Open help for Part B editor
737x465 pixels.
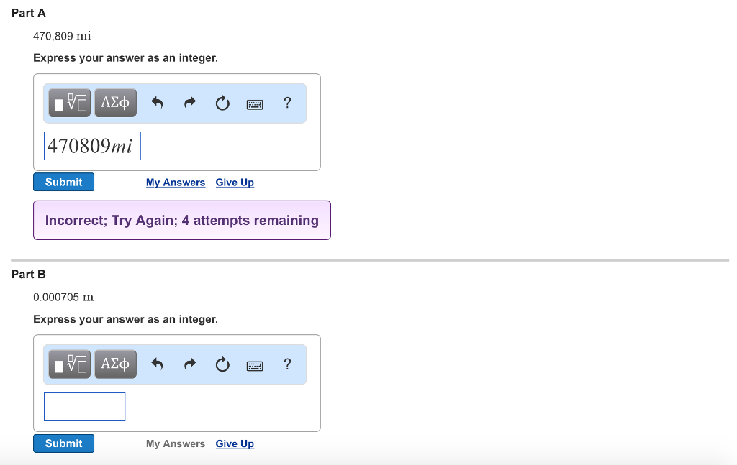pos(288,364)
